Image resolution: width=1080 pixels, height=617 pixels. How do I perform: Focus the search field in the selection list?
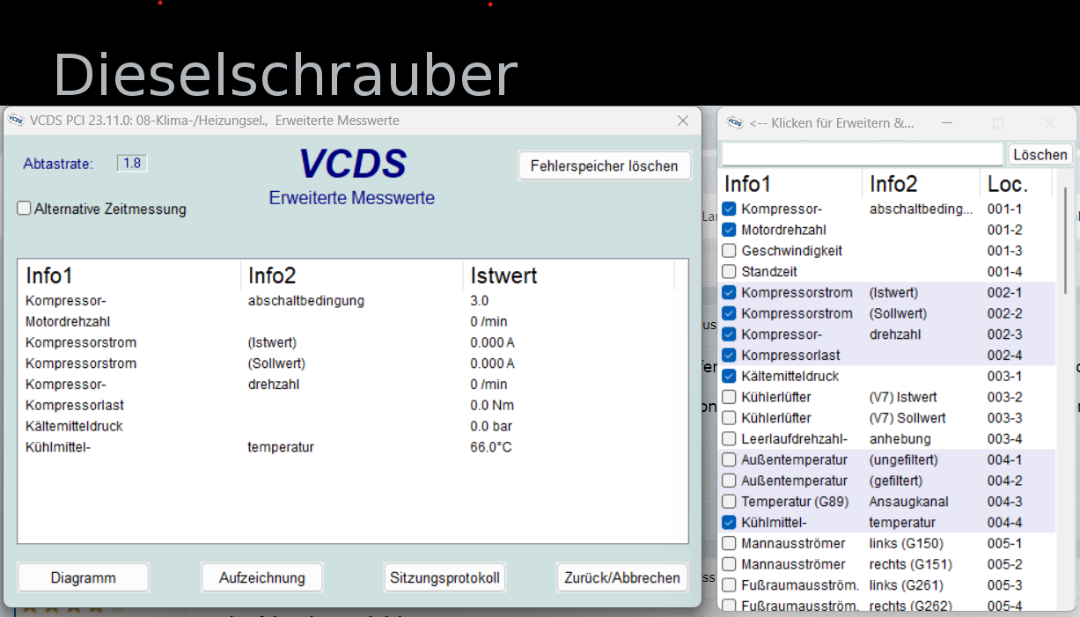pos(863,154)
